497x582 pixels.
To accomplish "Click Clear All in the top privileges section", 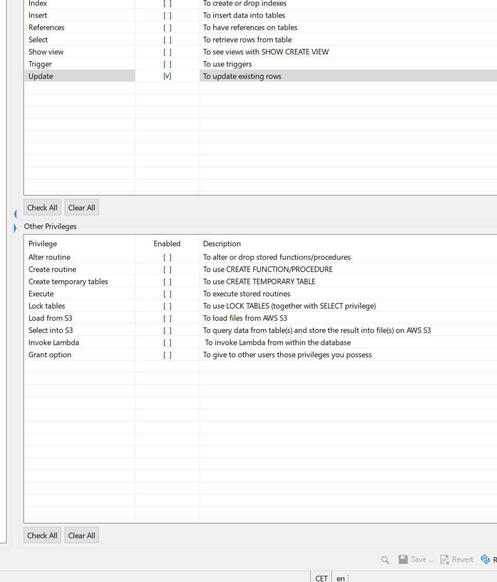I will [x=81, y=207].
